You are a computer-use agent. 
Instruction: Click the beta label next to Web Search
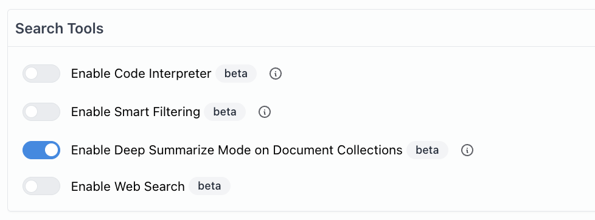[209, 186]
